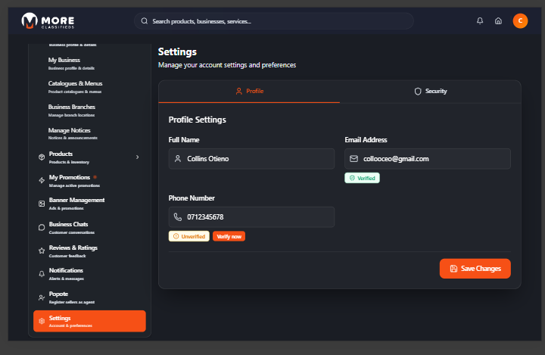The image size is (545, 355).
Task: Edit the Phone Number field
Action: (x=251, y=217)
